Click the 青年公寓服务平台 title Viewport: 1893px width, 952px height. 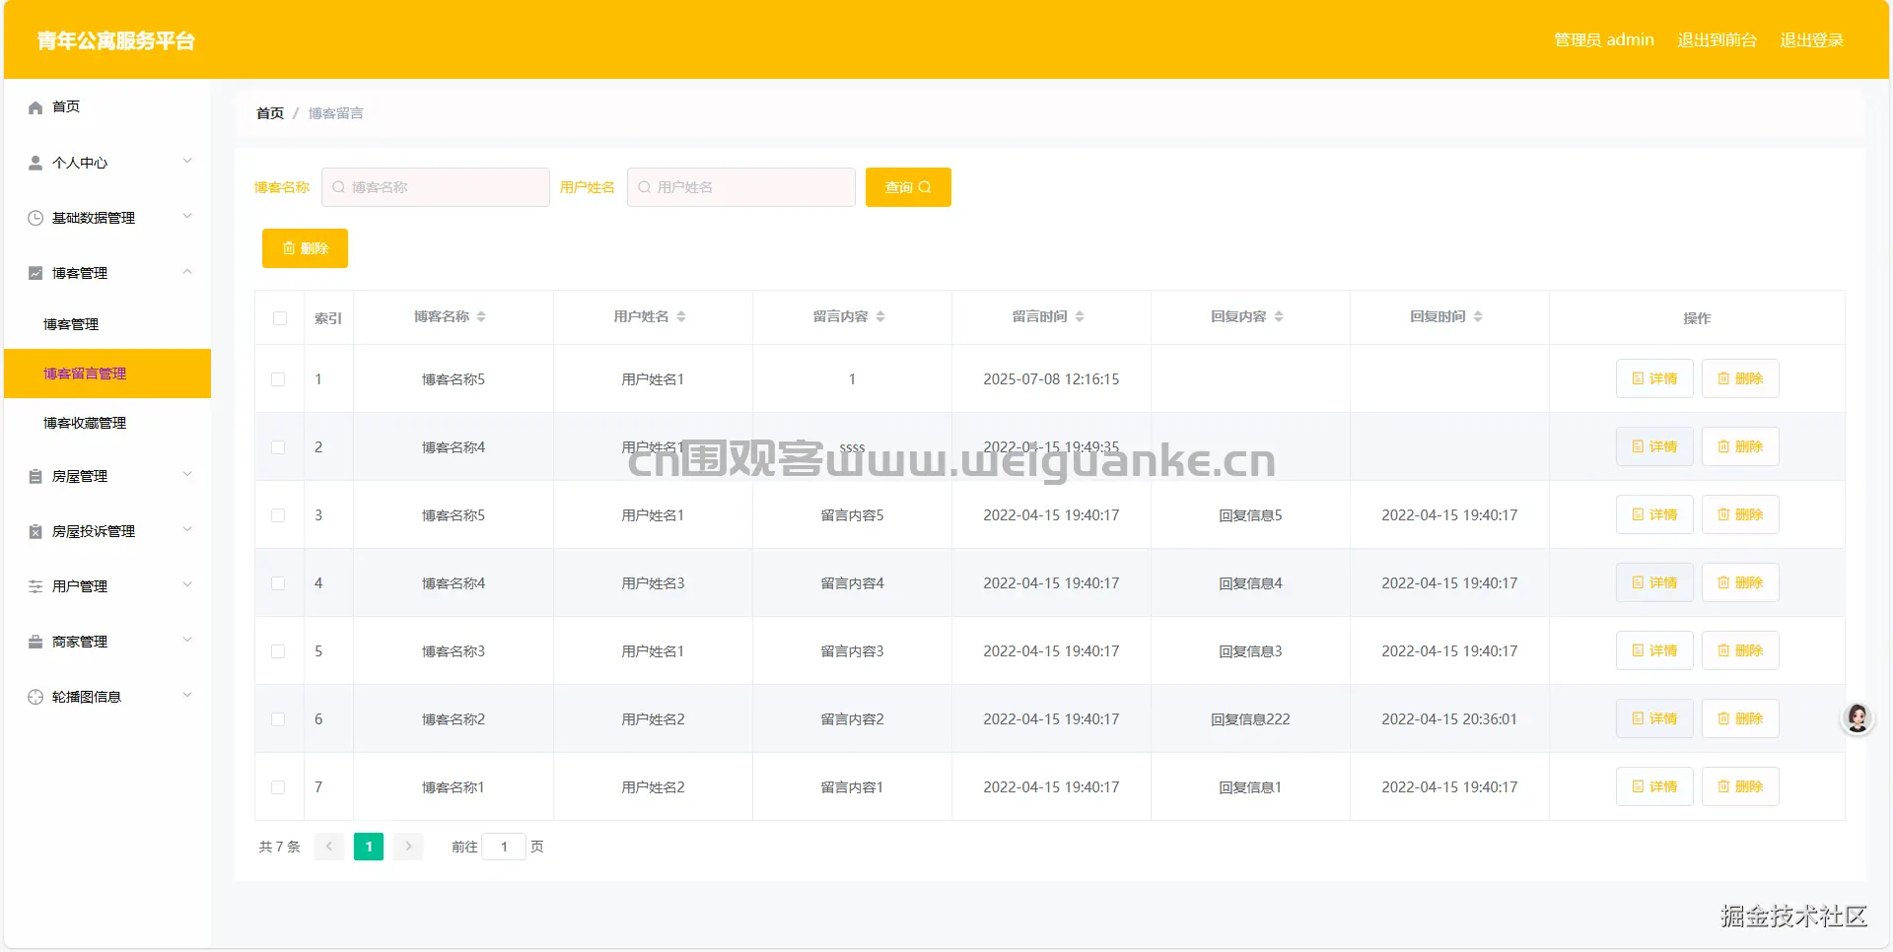pos(116,40)
